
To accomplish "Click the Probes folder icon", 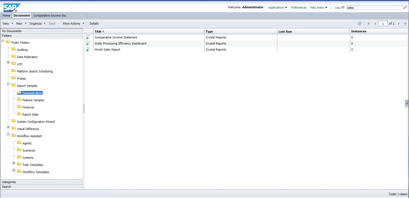I will click(x=14, y=78).
